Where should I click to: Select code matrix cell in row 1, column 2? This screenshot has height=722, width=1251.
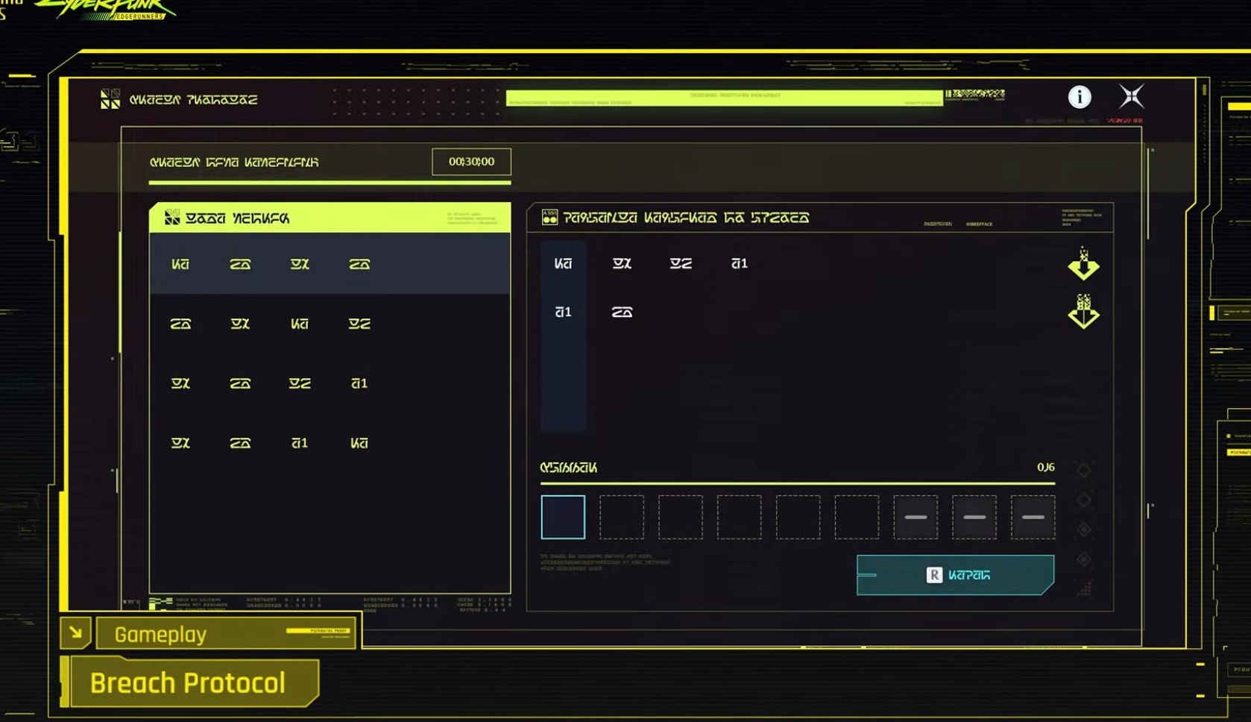click(240, 264)
